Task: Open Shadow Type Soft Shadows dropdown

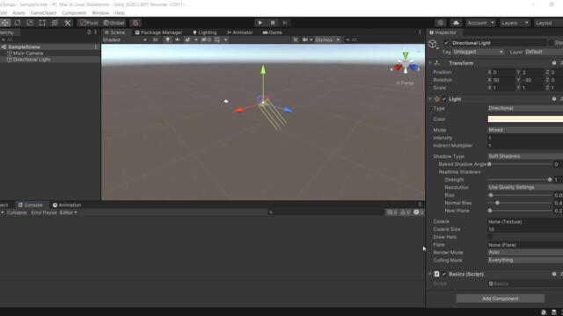Action: point(525,156)
